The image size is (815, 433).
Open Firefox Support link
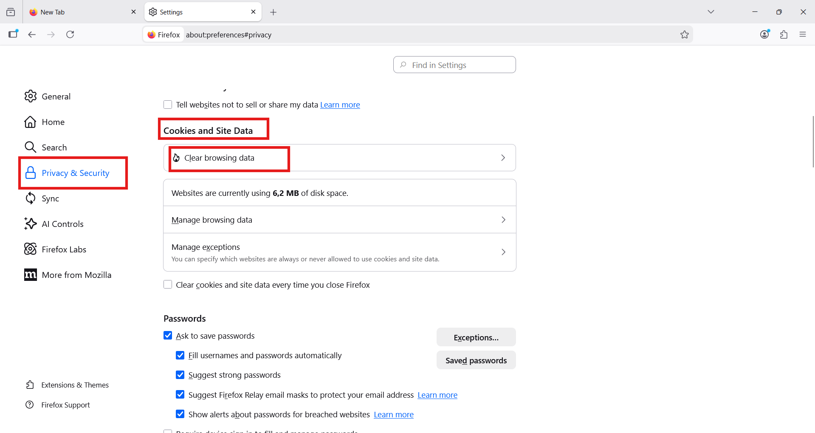(65, 405)
